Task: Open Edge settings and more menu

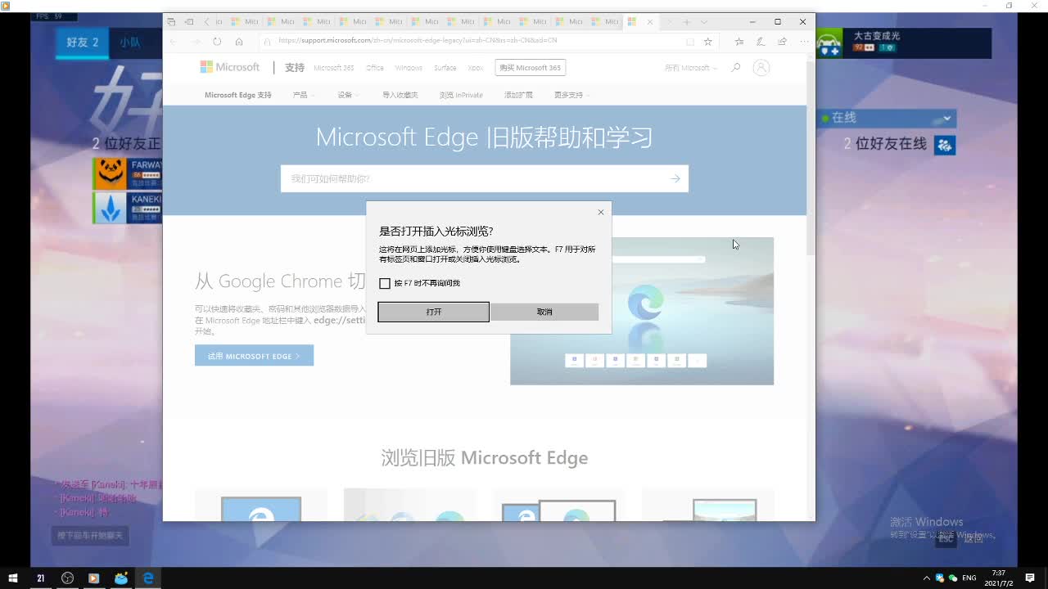Action: tap(804, 42)
